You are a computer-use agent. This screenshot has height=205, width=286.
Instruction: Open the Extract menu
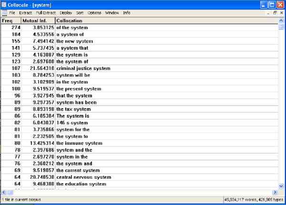(26, 13)
